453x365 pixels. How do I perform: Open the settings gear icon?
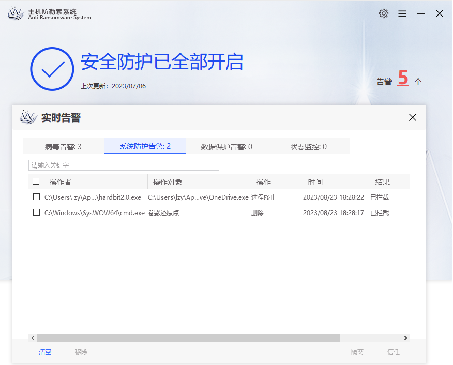tap(384, 13)
